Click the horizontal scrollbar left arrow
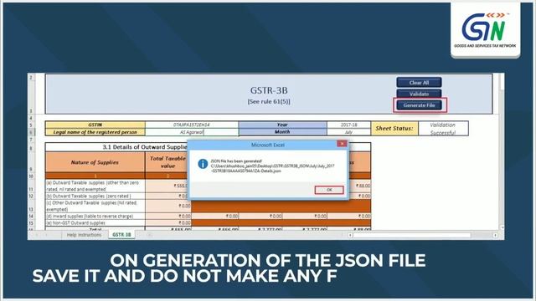This screenshot has width=536, height=301. (x=350, y=235)
